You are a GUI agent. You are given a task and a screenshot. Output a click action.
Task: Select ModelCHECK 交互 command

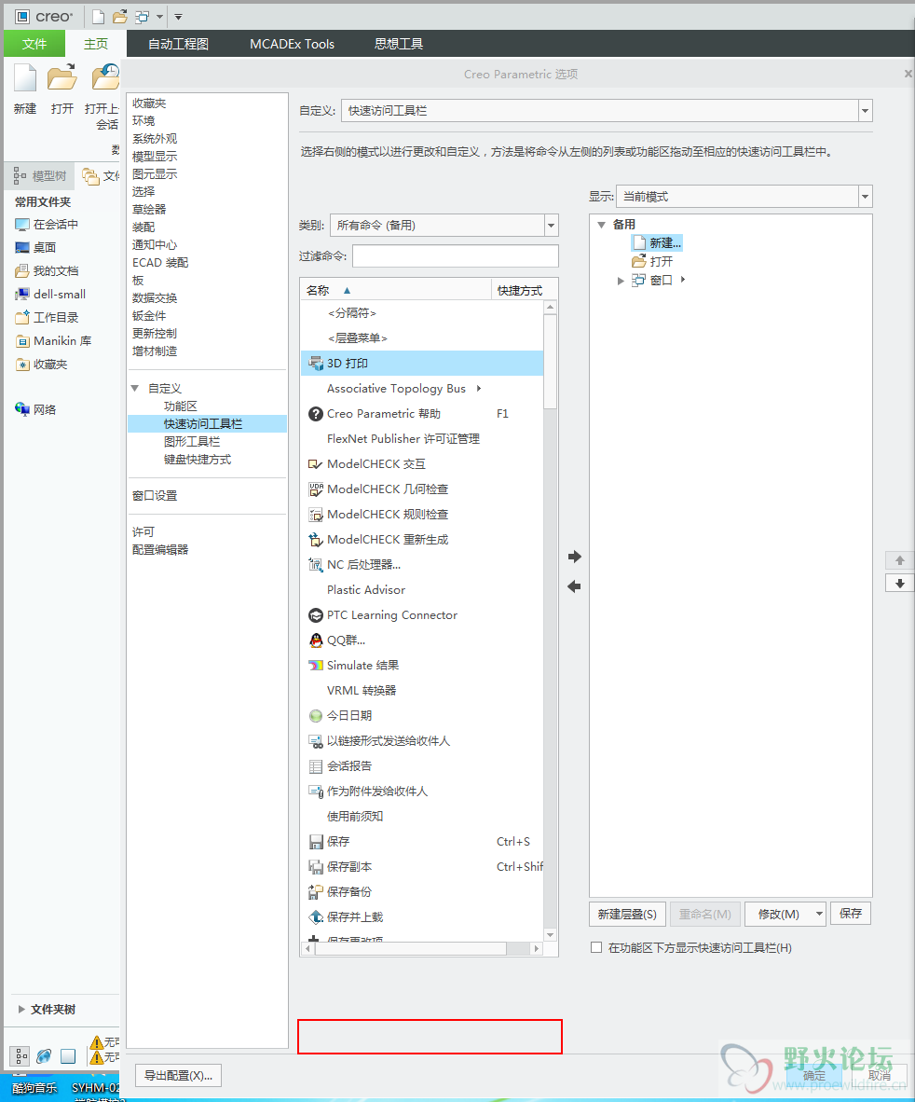(421, 464)
